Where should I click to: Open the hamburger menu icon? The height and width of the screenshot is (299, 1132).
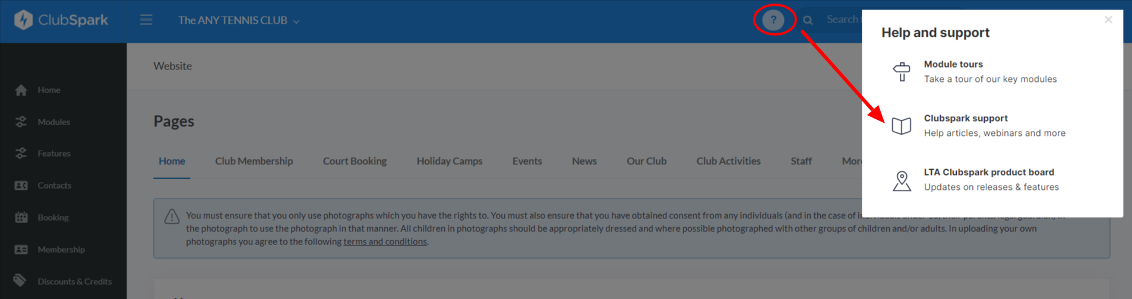(146, 20)
